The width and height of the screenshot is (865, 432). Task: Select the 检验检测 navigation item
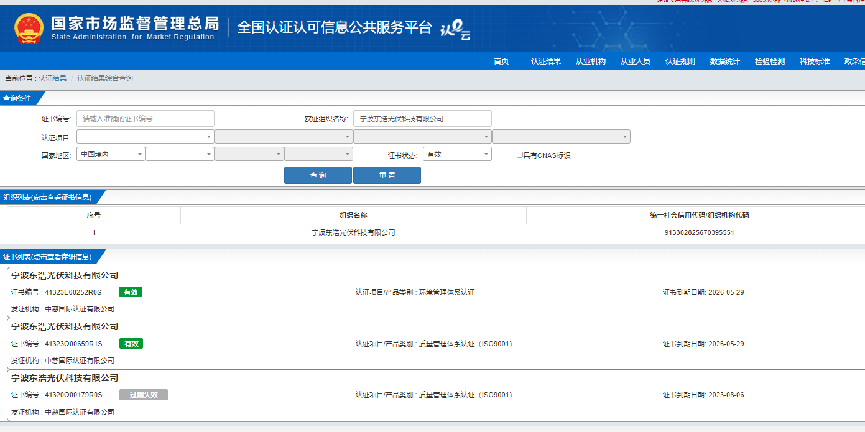[x=769, y=61]
